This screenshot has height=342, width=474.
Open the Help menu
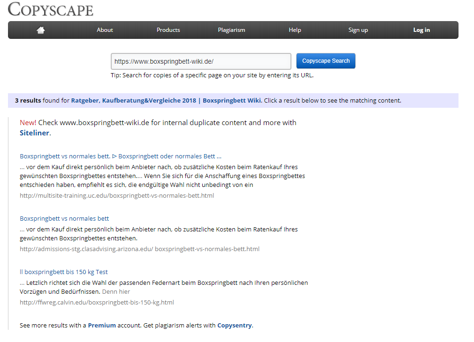coord(295,30)
